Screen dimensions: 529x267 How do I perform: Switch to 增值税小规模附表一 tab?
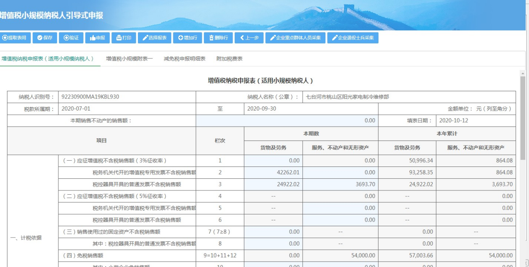129,59
